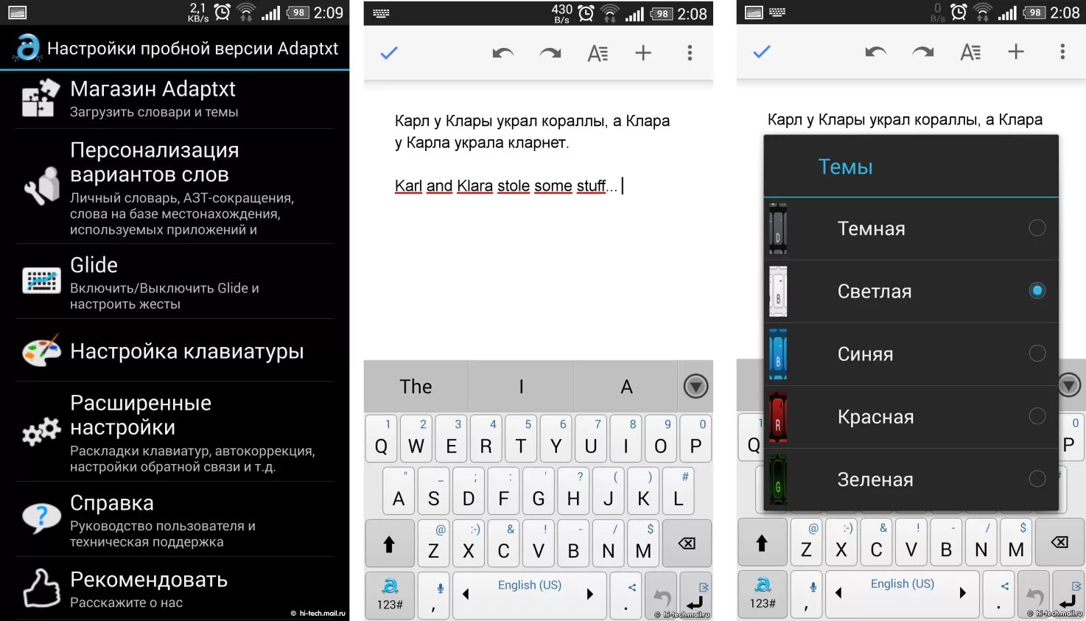The width and height of the screenshot is (1086, 621).
Task: Switch to next language on middle keyboard spacebar
Action: point(589,594)
